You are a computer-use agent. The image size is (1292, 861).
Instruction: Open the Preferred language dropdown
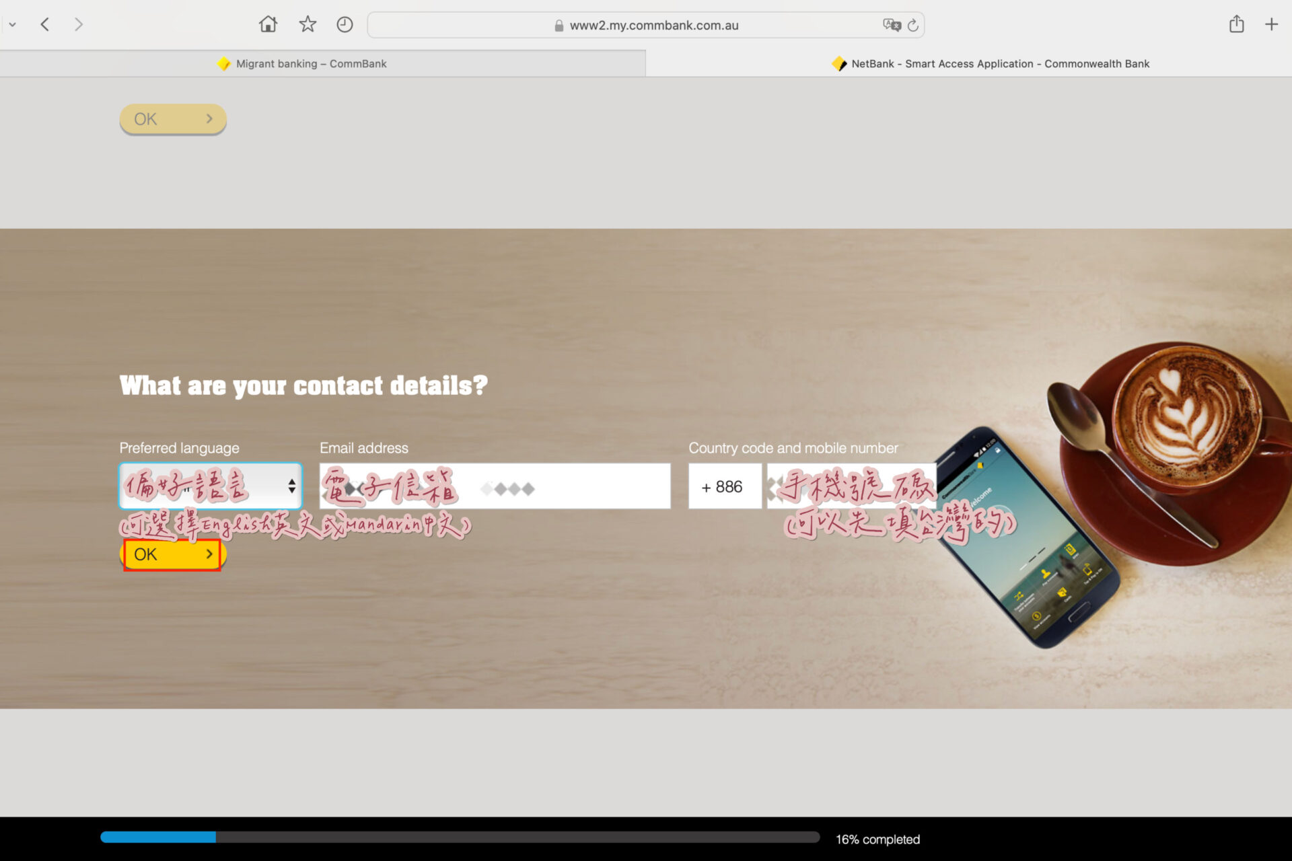click(211, 486)
